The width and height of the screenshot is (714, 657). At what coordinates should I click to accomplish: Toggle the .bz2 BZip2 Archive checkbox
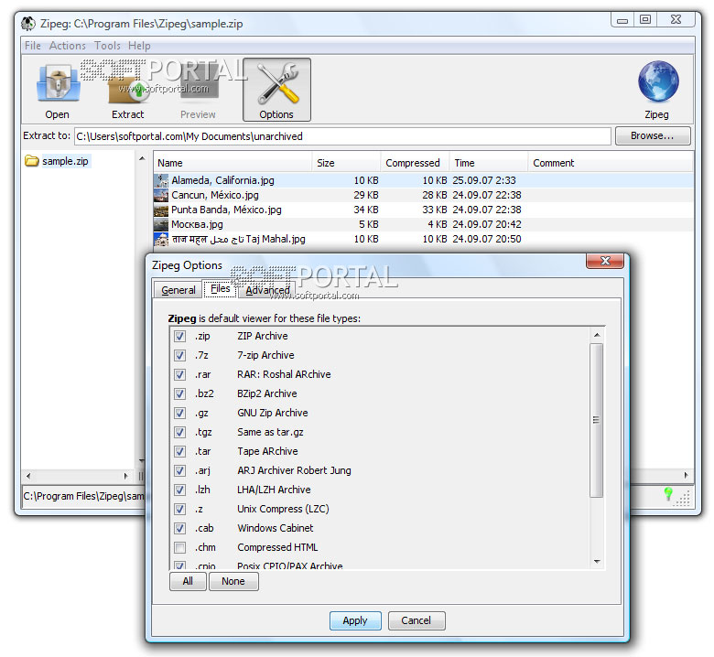click(179, 393)
